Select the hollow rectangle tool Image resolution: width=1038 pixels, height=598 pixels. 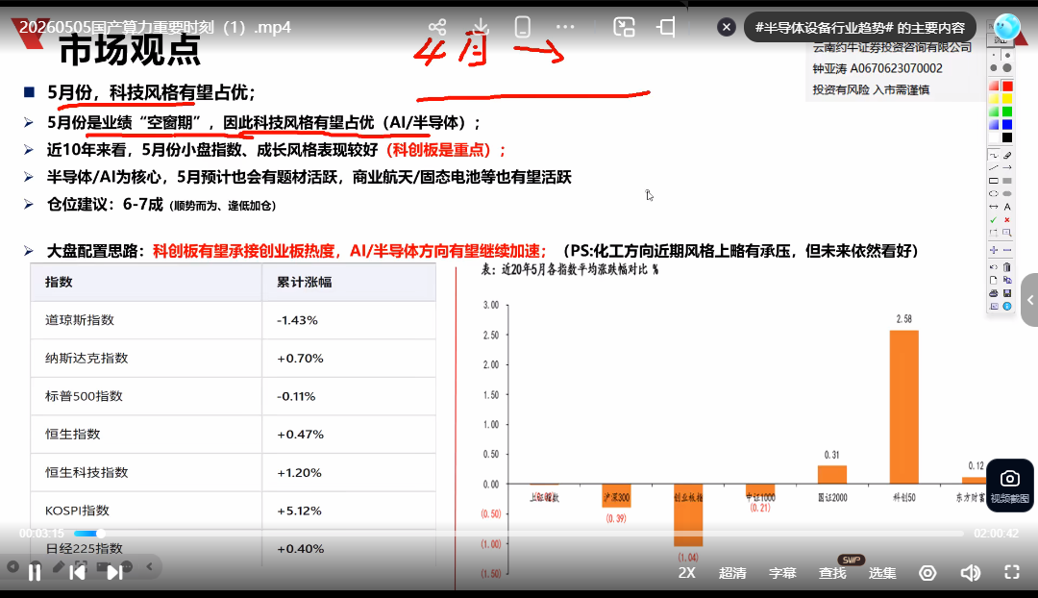[x=994, y=181]
